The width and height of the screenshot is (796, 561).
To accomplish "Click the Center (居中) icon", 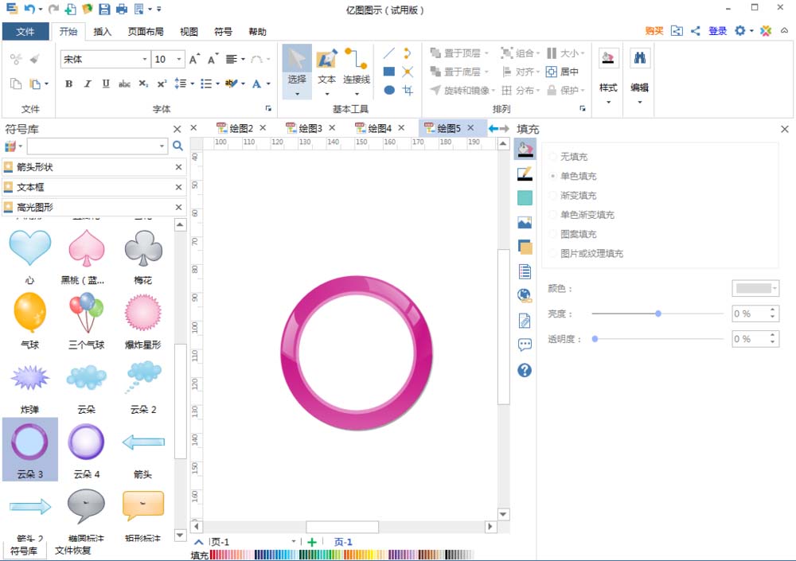I will 563,72.
